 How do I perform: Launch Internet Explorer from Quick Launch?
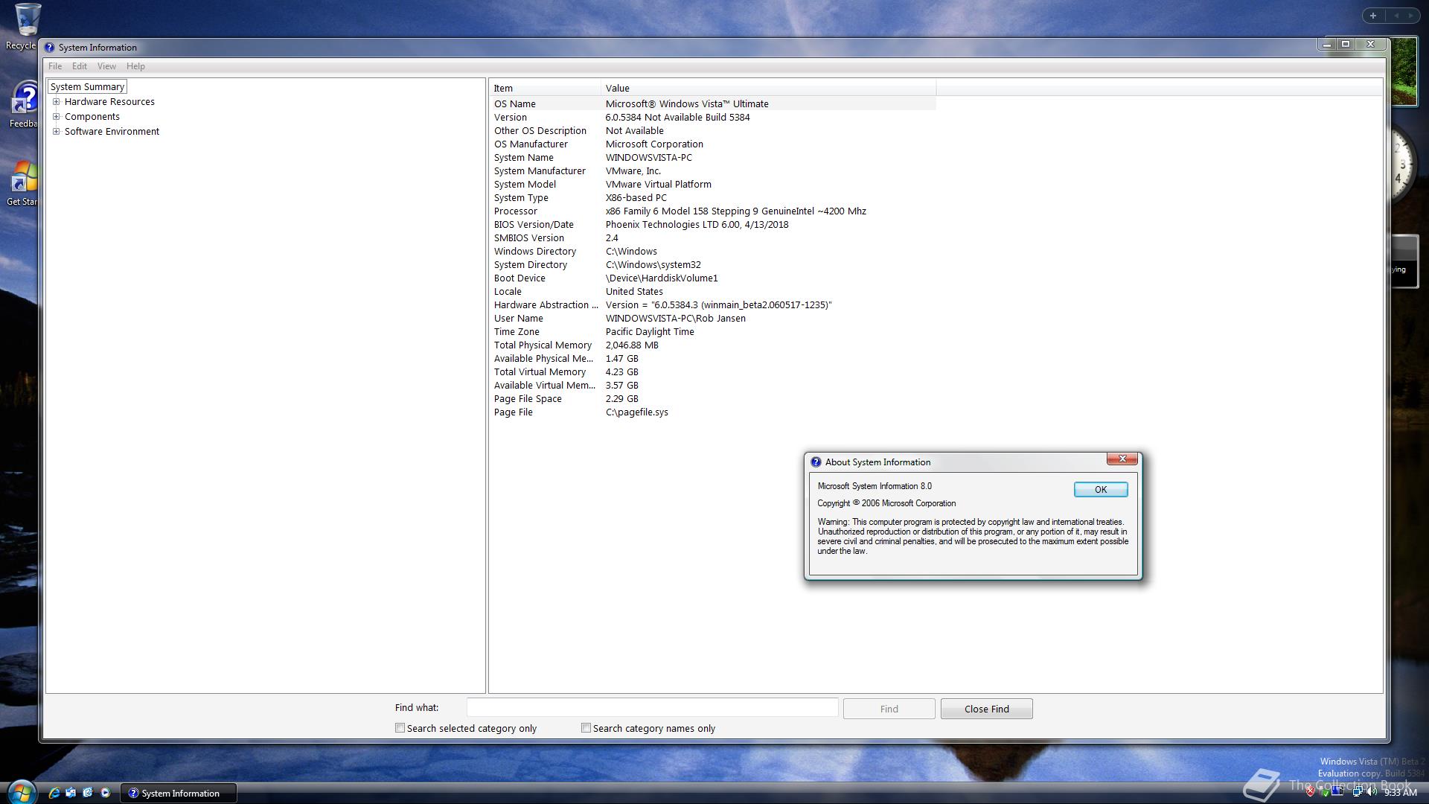[x=54, y=793]
